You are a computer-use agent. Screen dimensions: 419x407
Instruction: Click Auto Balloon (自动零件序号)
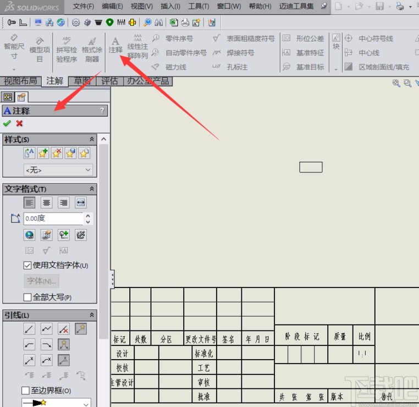pos(179,53)
